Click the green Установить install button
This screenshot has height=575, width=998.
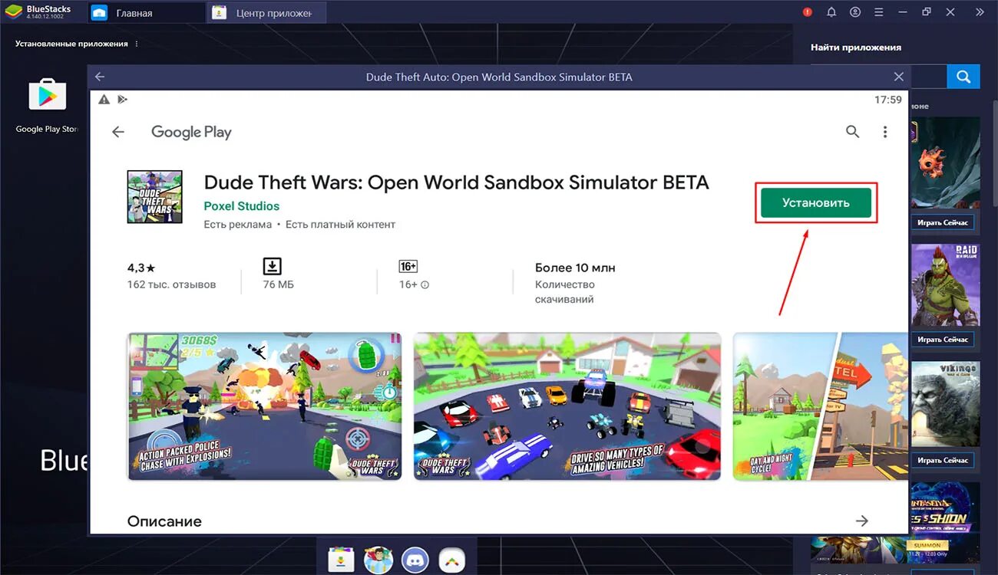point(816,203)
